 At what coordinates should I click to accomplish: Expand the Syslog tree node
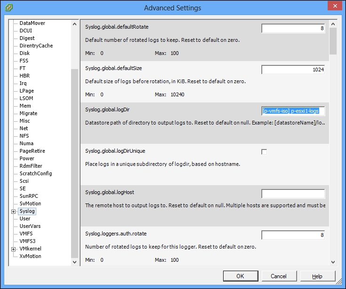pos(14,211)
